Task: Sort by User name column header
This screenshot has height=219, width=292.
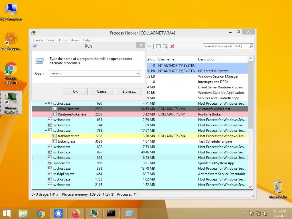Action: coord(176,59)
